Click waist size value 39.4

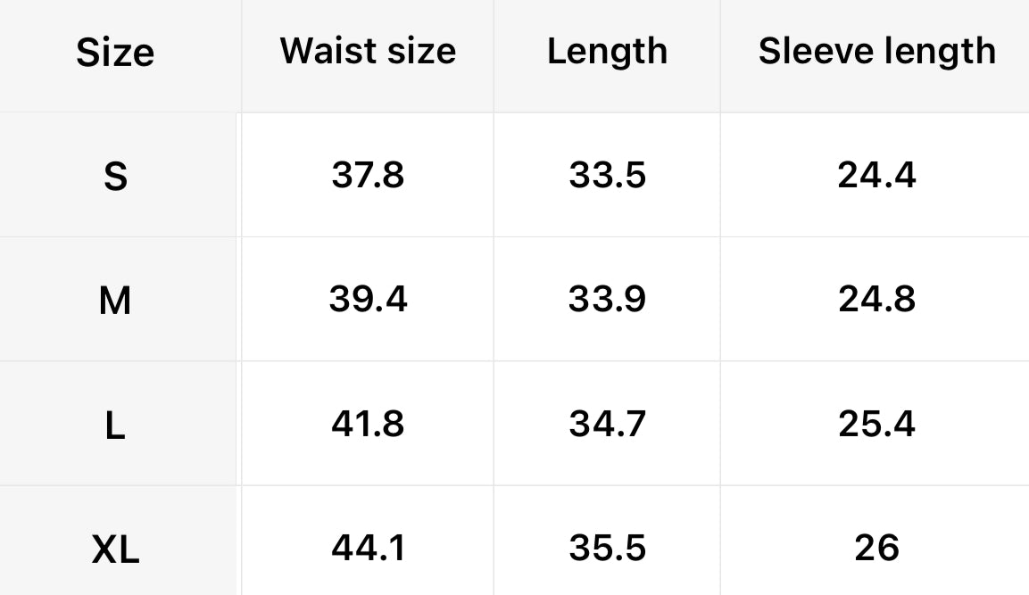click(368, 299)
